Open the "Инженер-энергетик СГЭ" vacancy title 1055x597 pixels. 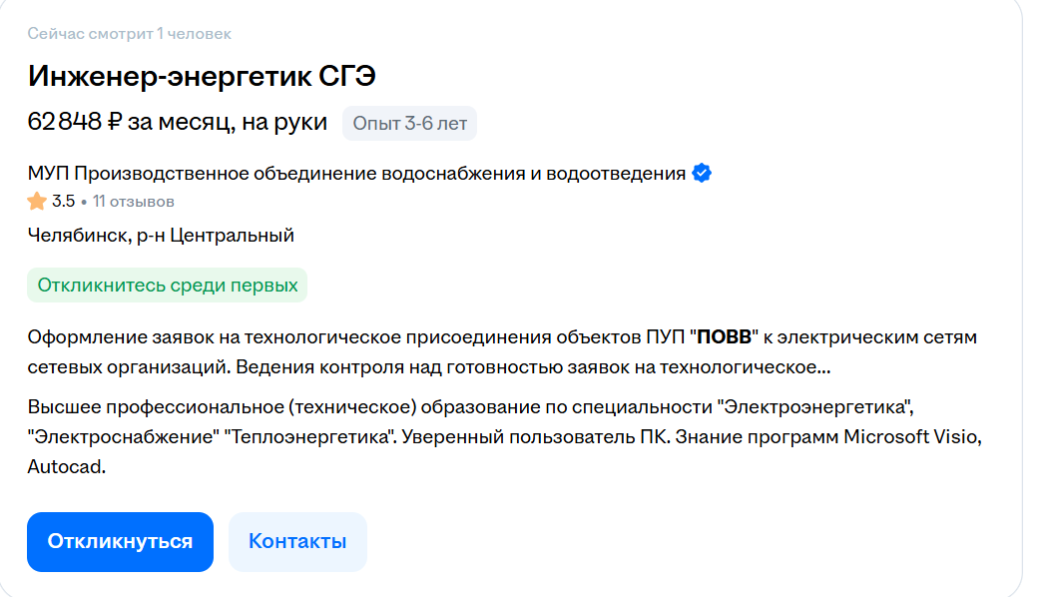[202, 76]
